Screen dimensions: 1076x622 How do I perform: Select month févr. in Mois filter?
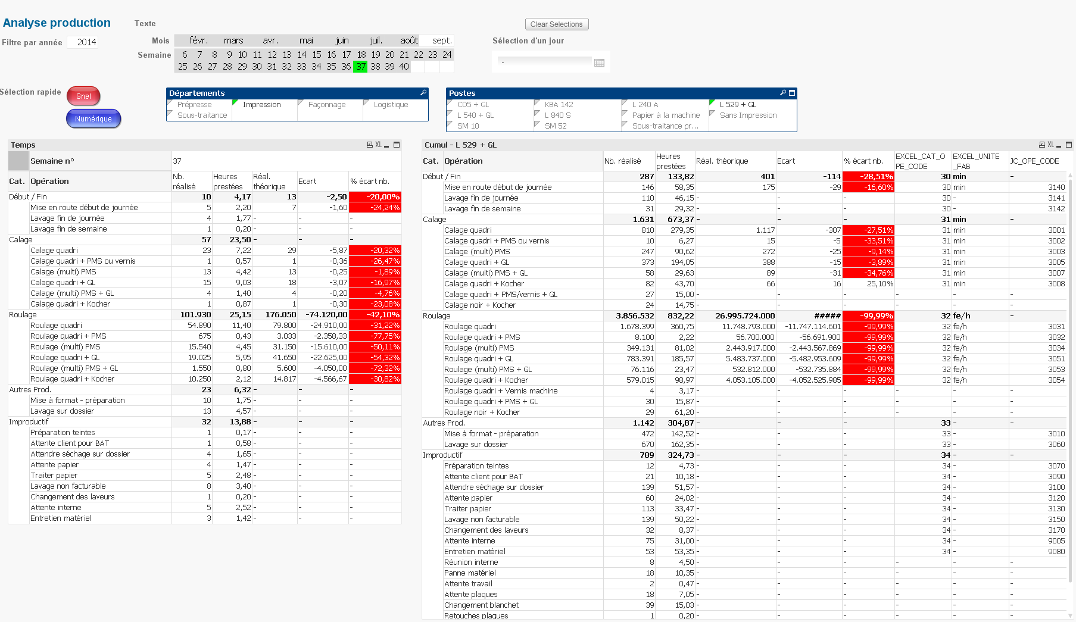click(199, 41)
